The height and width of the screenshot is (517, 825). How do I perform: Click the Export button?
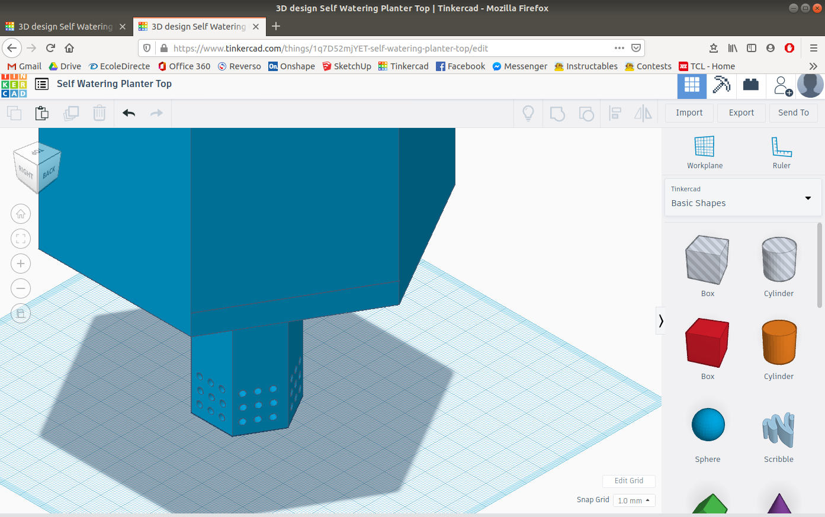click(741, 113)
